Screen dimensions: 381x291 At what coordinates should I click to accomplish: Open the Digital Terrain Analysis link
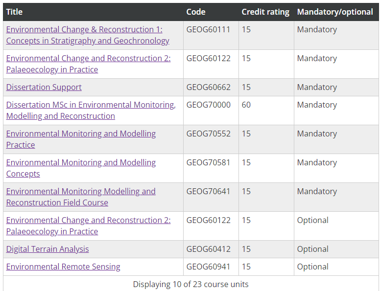(x=48, y=249)
